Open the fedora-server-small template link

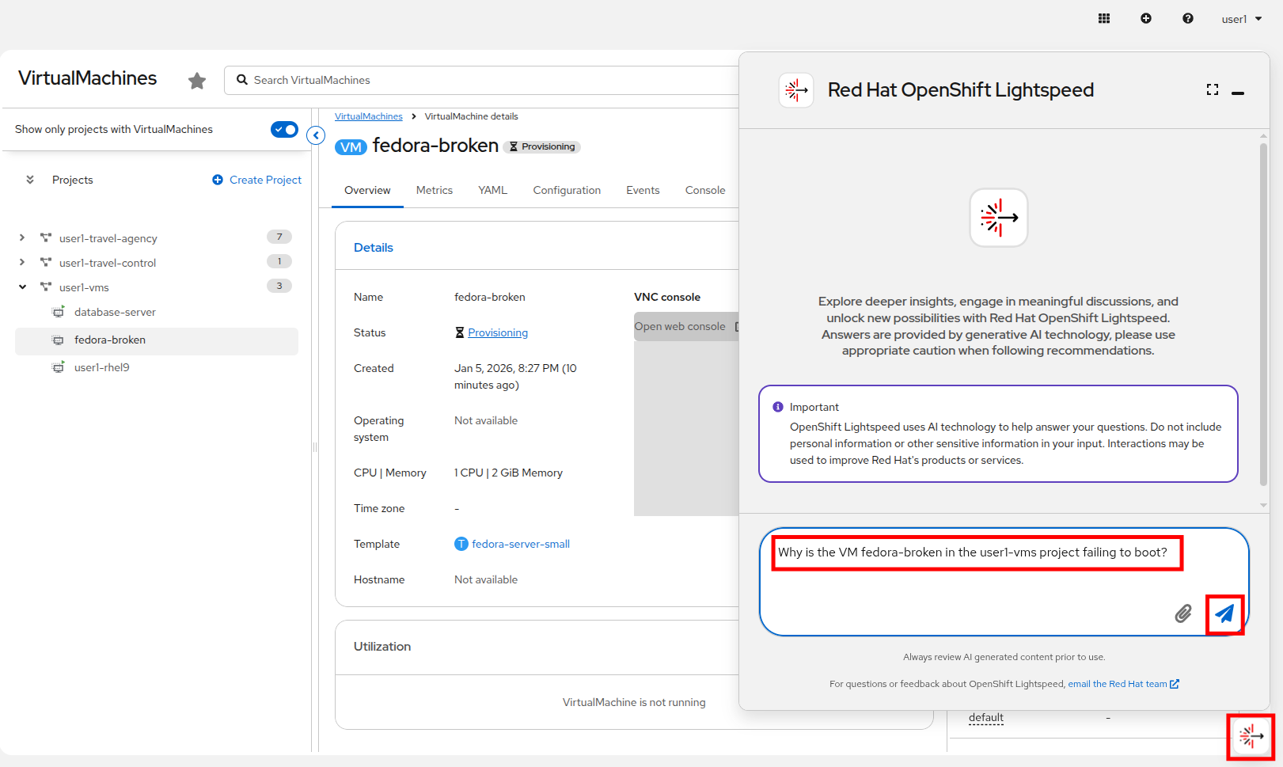[x=520, y=544]
